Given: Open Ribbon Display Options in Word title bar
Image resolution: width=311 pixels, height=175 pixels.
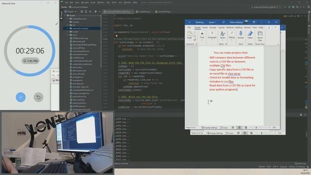Looking at the screenshot, I should pyautogui.click(x=254, y=22).
